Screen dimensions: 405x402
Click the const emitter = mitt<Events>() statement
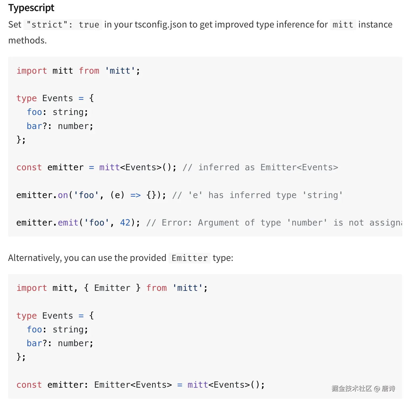point(96,167)
